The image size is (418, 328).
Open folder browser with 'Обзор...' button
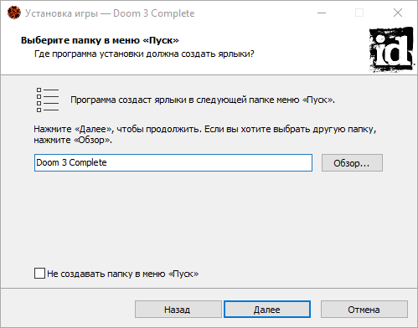[352, 163]
